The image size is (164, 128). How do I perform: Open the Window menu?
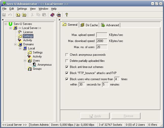tap(44, 9)
